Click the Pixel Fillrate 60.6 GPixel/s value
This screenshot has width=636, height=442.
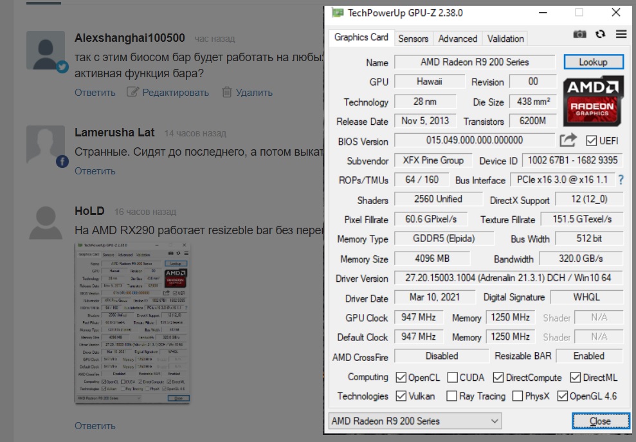click(x=431, y=219)
